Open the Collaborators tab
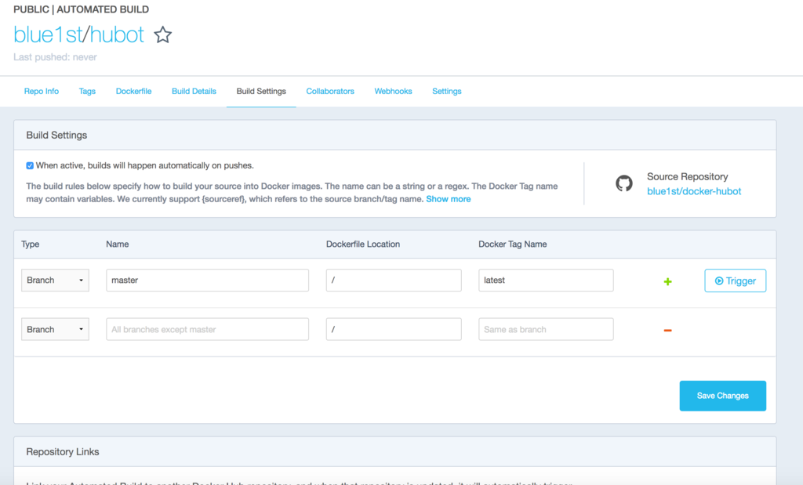This screenshot has width=803, height=485. 330,91
